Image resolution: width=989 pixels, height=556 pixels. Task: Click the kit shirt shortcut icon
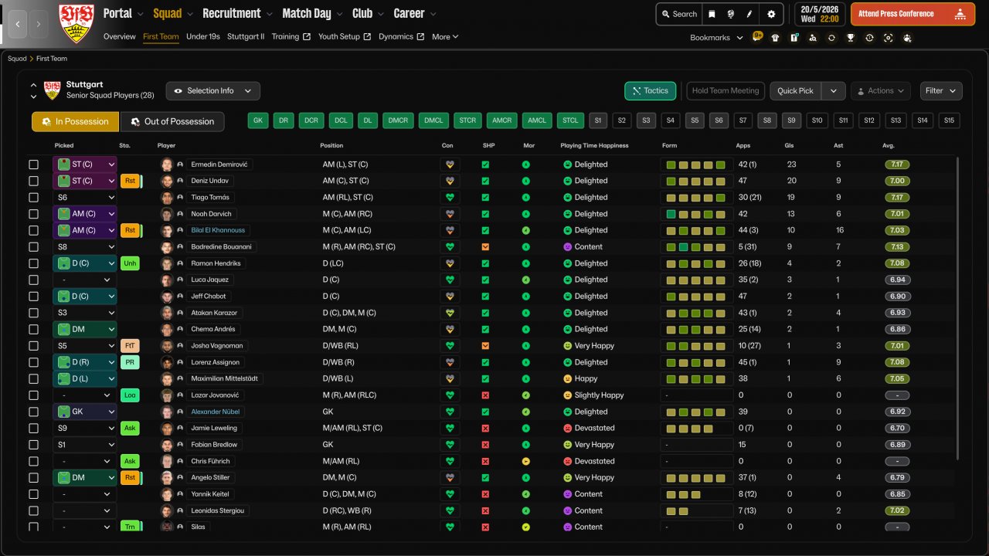coord(775,38)
